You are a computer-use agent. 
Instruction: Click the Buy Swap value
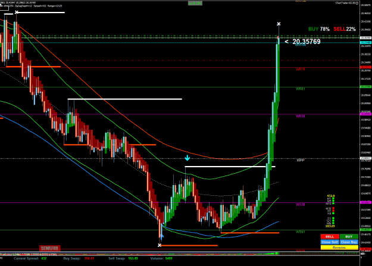point(89,258)
